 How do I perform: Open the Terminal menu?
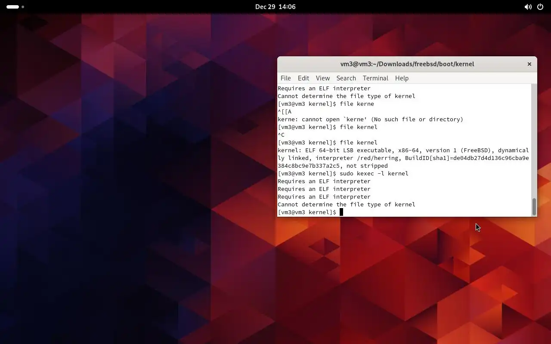pos(375,78)
